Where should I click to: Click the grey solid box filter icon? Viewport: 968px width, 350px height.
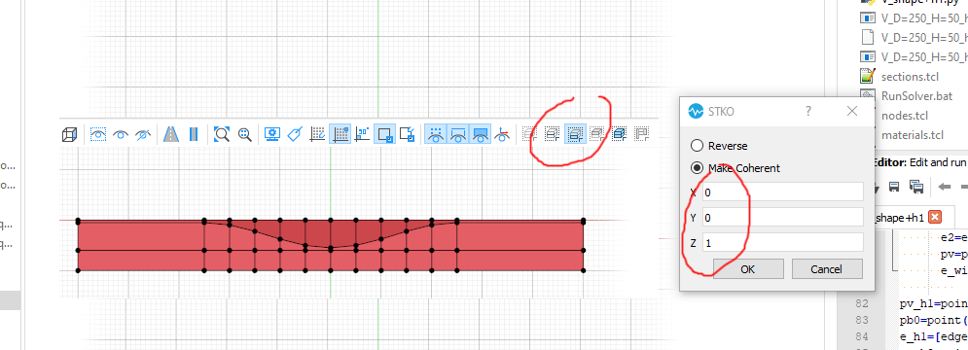(x=596, y=133)
